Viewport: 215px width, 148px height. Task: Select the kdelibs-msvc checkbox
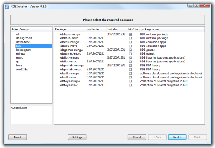pos(131,62)
